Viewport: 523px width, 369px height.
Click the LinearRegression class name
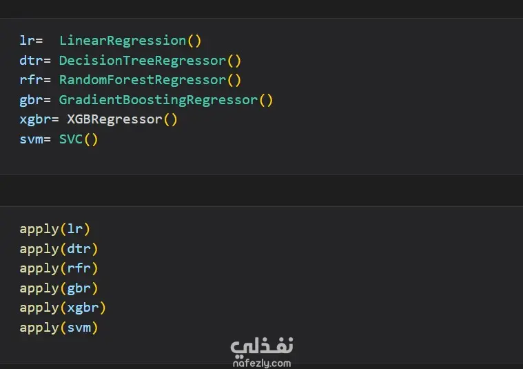[x=123, y=41]
